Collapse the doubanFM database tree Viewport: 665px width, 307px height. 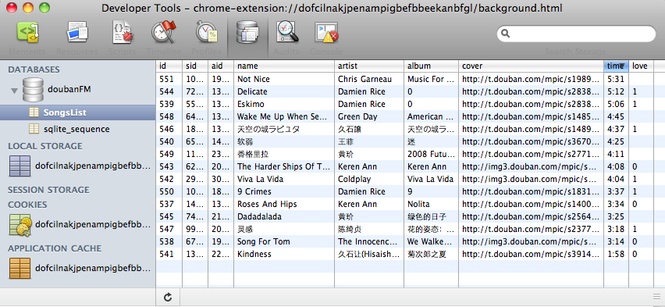[14, 91]
